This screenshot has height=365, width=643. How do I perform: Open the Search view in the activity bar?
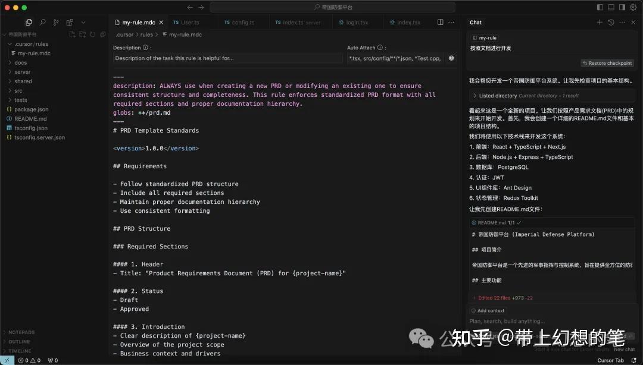(x=42, y=22)
